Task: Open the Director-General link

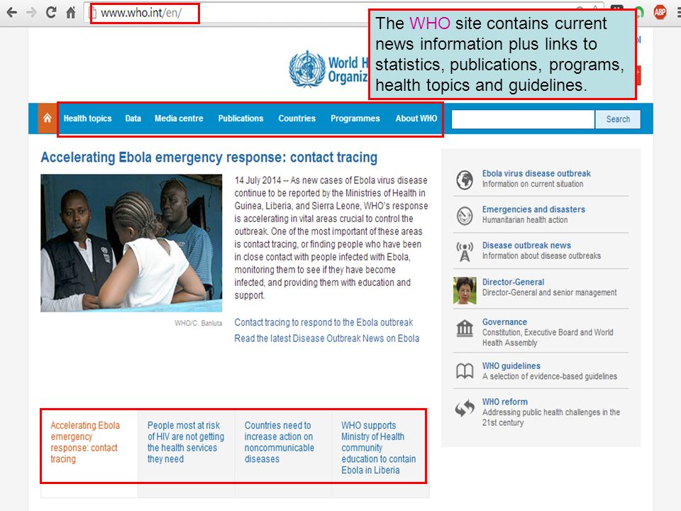Action: 513,282
